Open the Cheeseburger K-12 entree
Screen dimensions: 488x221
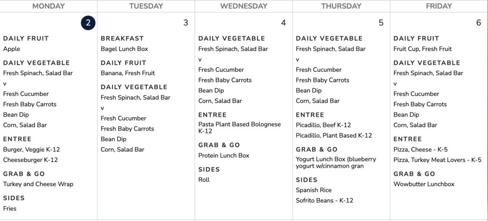[30, 160]
